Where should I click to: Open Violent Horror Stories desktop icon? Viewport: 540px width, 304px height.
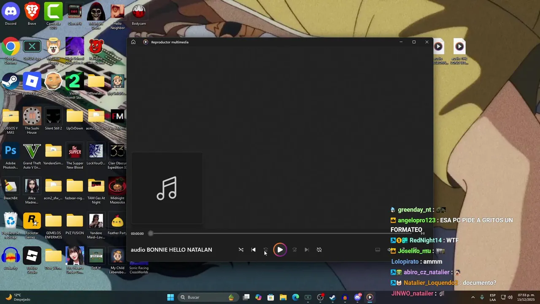75,86
